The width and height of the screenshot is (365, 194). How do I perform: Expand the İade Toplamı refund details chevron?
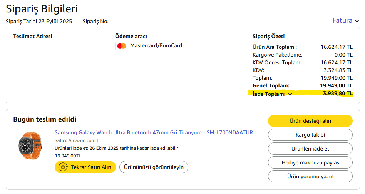click(290, 94)
